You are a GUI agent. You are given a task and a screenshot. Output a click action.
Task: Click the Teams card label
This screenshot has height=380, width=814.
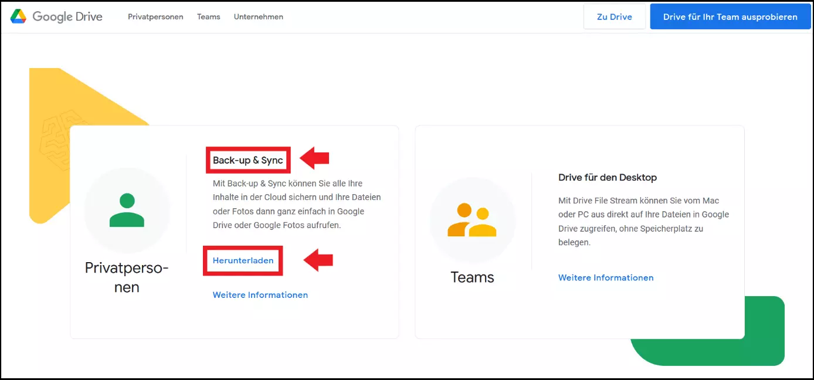pyautogui.click(x=473, y=277)
